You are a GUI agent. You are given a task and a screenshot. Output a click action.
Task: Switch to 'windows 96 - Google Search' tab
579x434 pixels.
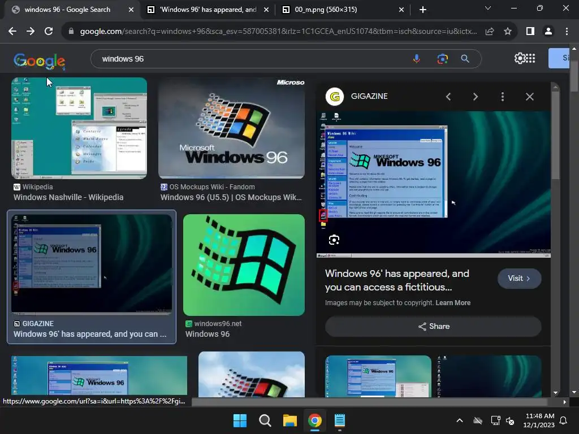click(67, 10)
